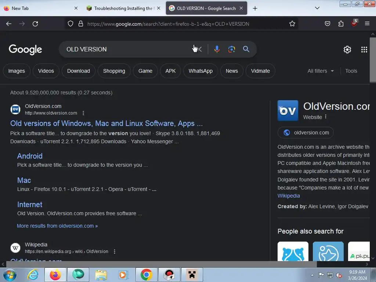Screen dimensions: 376x282
Task: Open the tracking protection shield icon
Action: [x=70, y=23]
